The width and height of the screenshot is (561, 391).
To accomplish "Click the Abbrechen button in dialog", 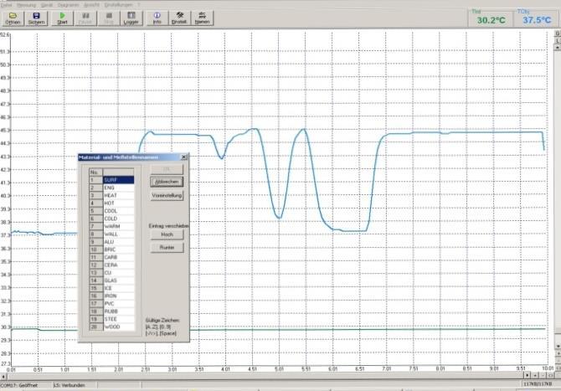I will (x=167, y=182).
